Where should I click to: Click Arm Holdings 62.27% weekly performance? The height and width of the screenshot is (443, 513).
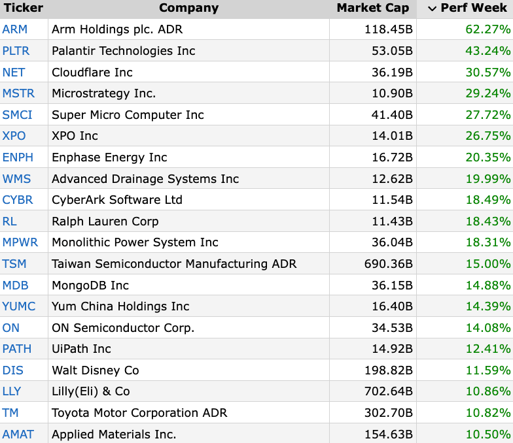(485, 29)
